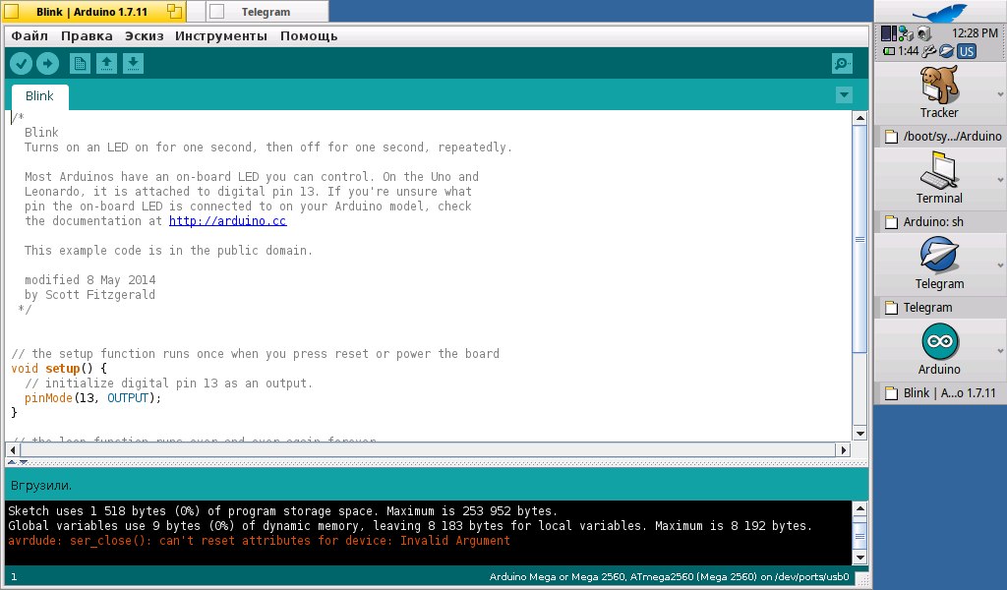The image size is (1007, 590).
Task: Click the 'void setup() {' code line
Action: click(59, 369)
